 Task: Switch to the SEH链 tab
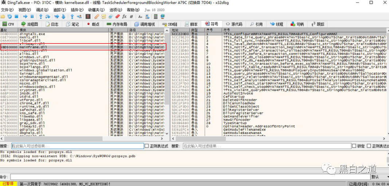pyautogui.click(x=170, y=24)
